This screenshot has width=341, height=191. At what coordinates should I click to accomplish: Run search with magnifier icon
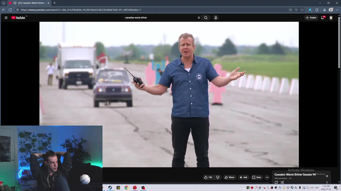[206, 18]
